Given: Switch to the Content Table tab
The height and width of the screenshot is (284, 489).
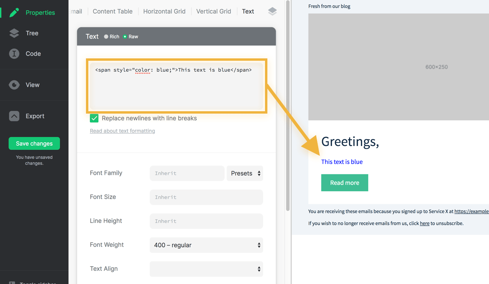Looking at the screenshot, I should [112, 11].
